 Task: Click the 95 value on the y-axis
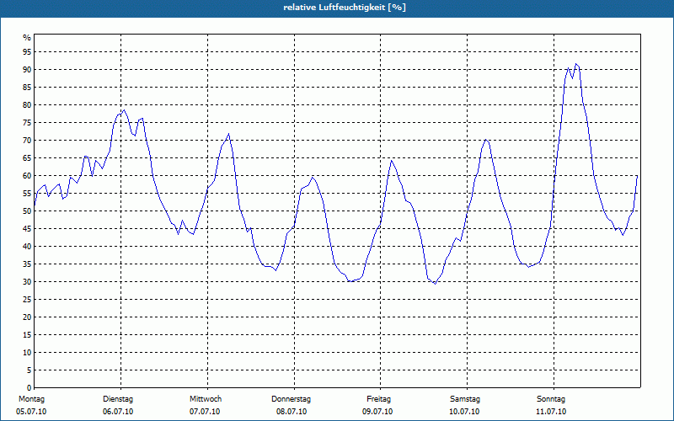click(x=27, y=52)
